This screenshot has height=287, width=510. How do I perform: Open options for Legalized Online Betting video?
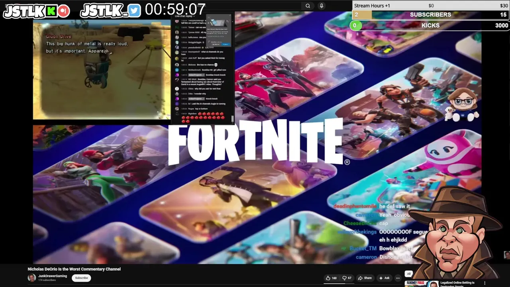click(485, 283)
